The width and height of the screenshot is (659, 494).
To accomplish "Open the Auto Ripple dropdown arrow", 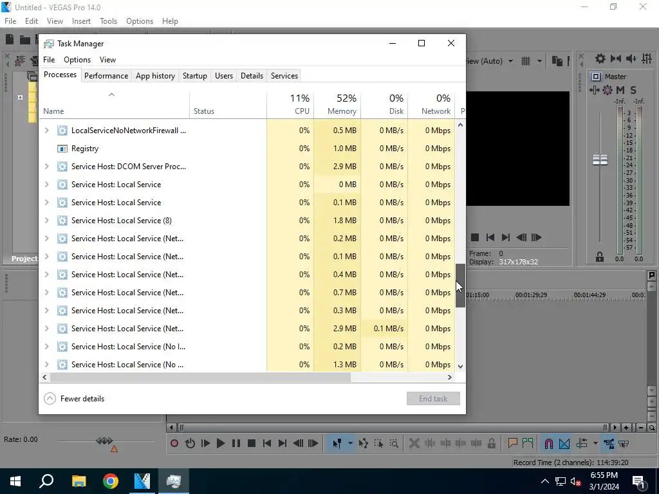I will [595, 443].
